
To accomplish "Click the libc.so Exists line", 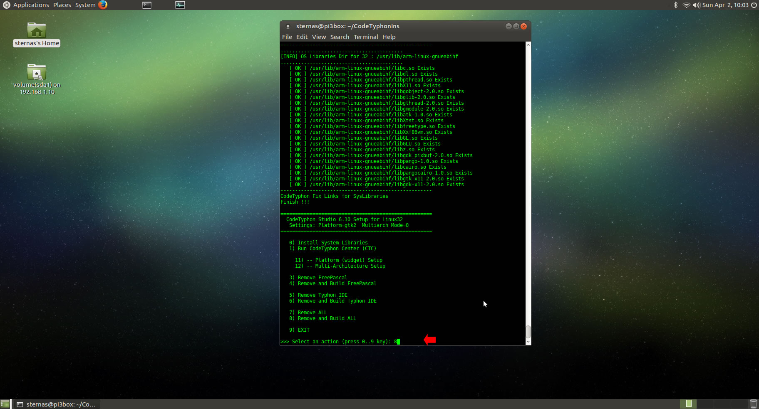I will tap(362, 68).
